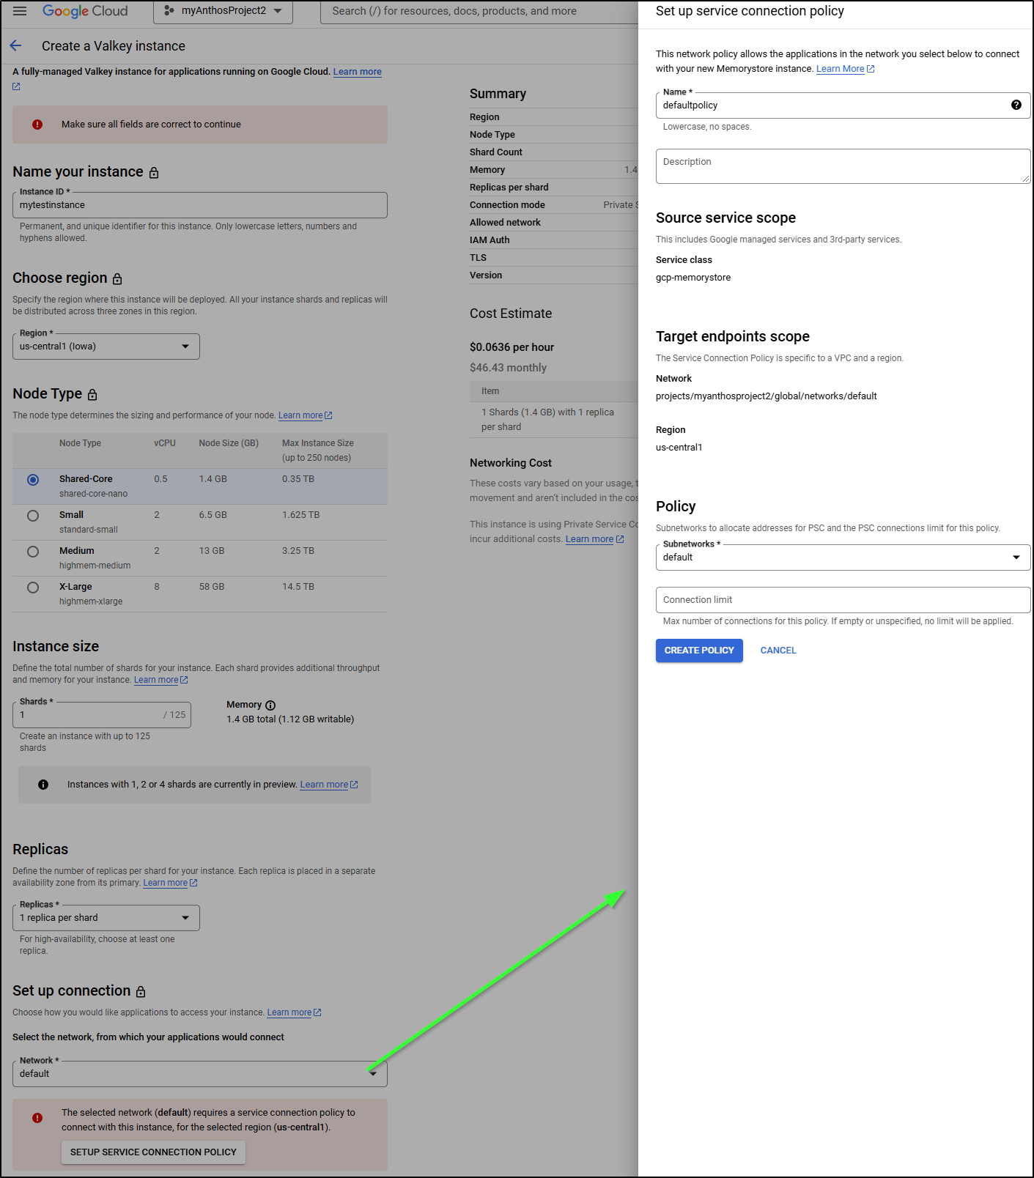Open the myAnthosProject2 project selector

[x=223, y=11]
